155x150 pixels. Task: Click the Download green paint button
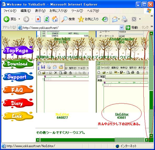(x=18, y=64)
